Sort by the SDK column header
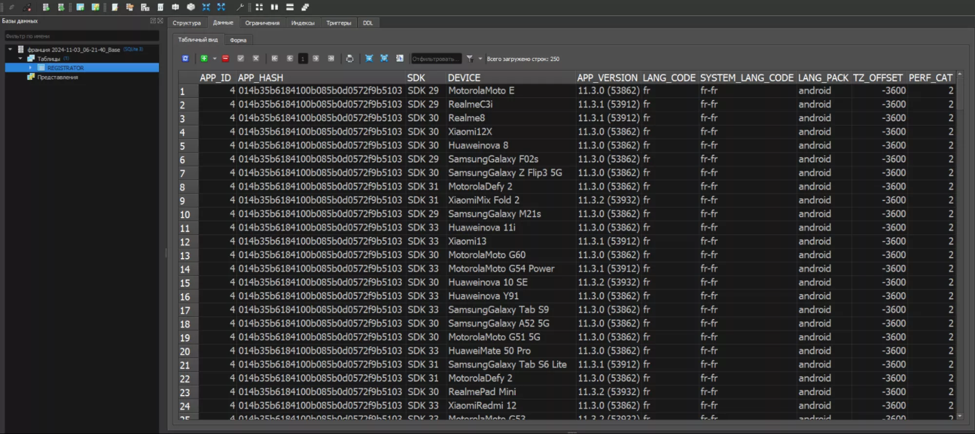 point(426,77)
